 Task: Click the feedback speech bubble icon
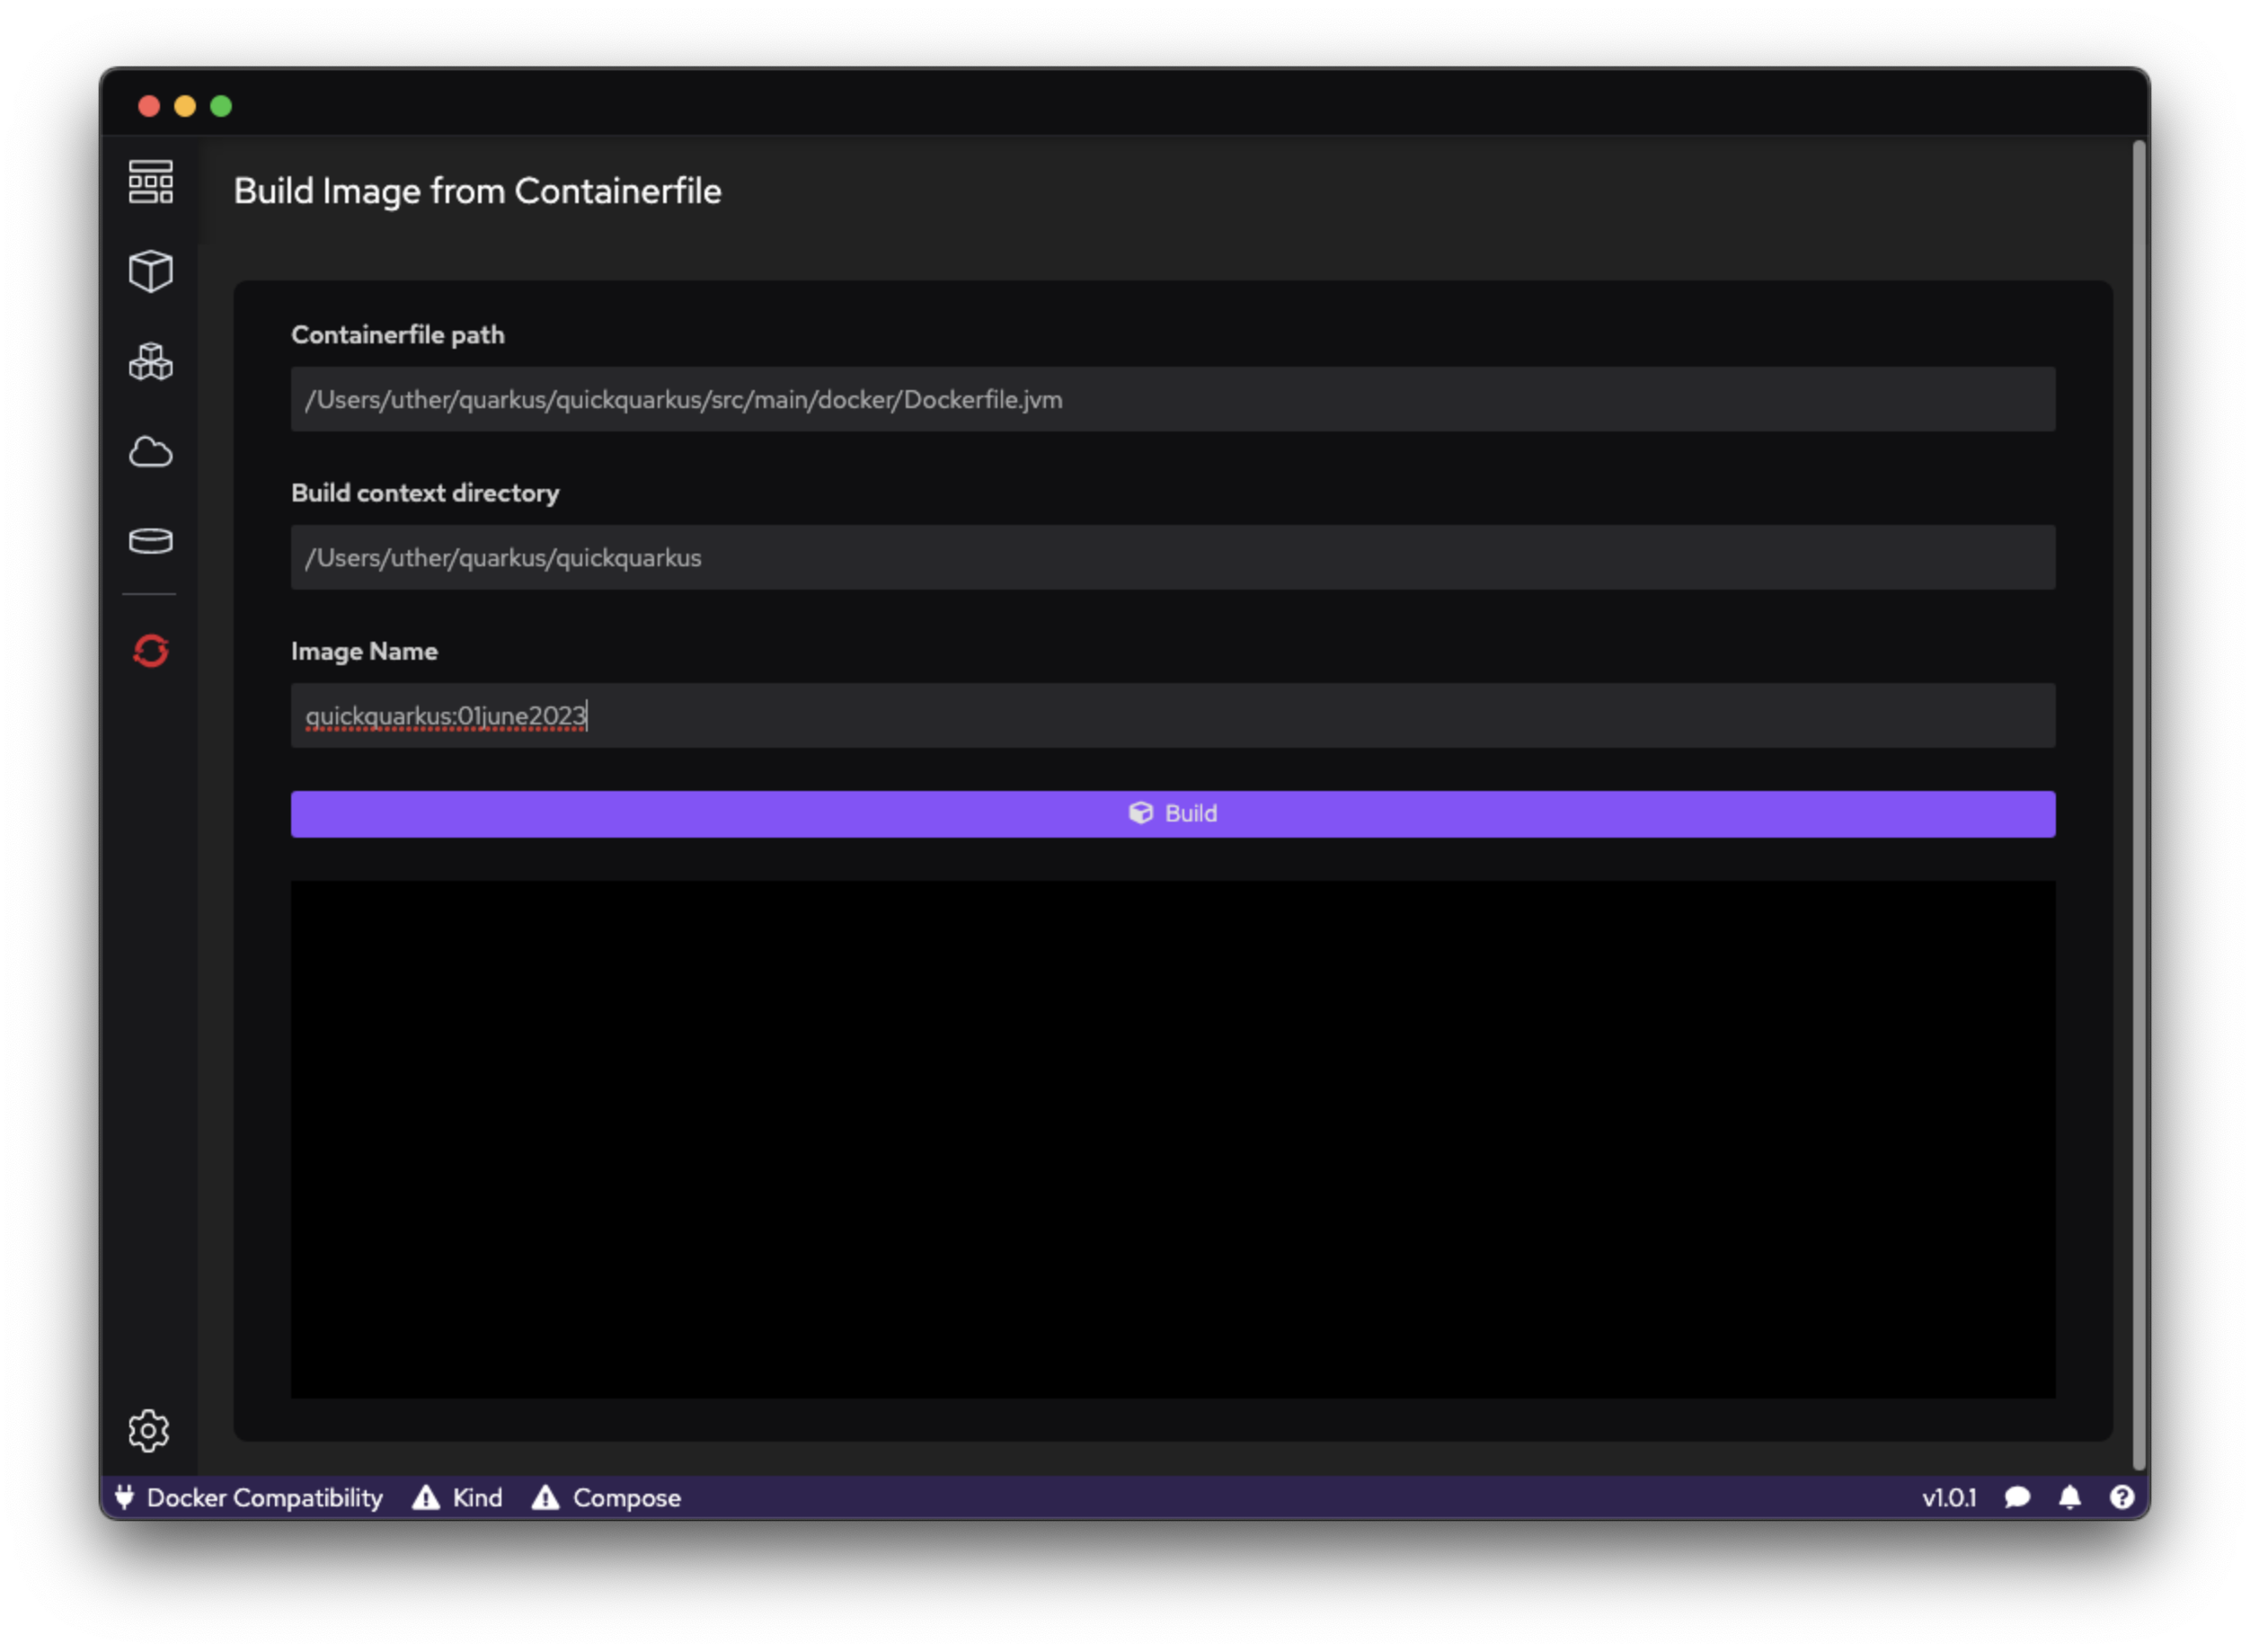pyautogui.click(x=2017, y=1497)
